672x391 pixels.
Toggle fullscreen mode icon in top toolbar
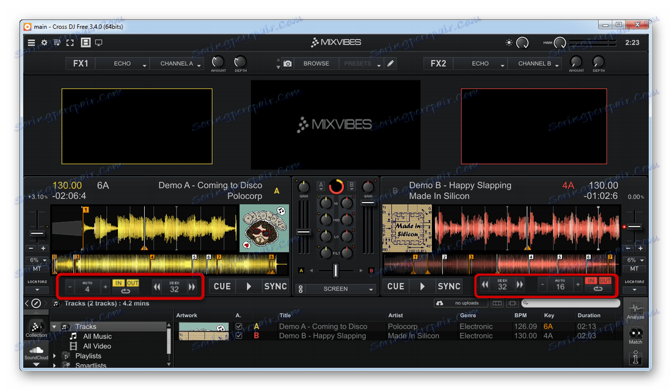(x=70, y=43)
